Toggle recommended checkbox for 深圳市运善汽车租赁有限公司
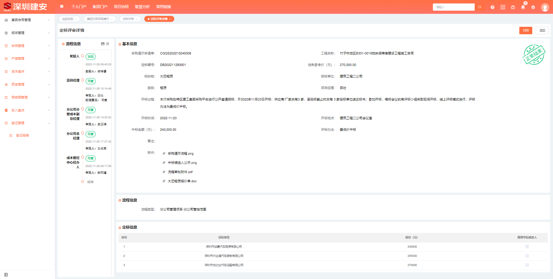553x279 pixels. point(527,246)
